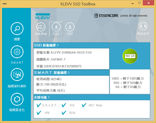Viewport: 156px width, 123px height.
Task: Click the KLEVV logo
Action: (x=43, y=16)
